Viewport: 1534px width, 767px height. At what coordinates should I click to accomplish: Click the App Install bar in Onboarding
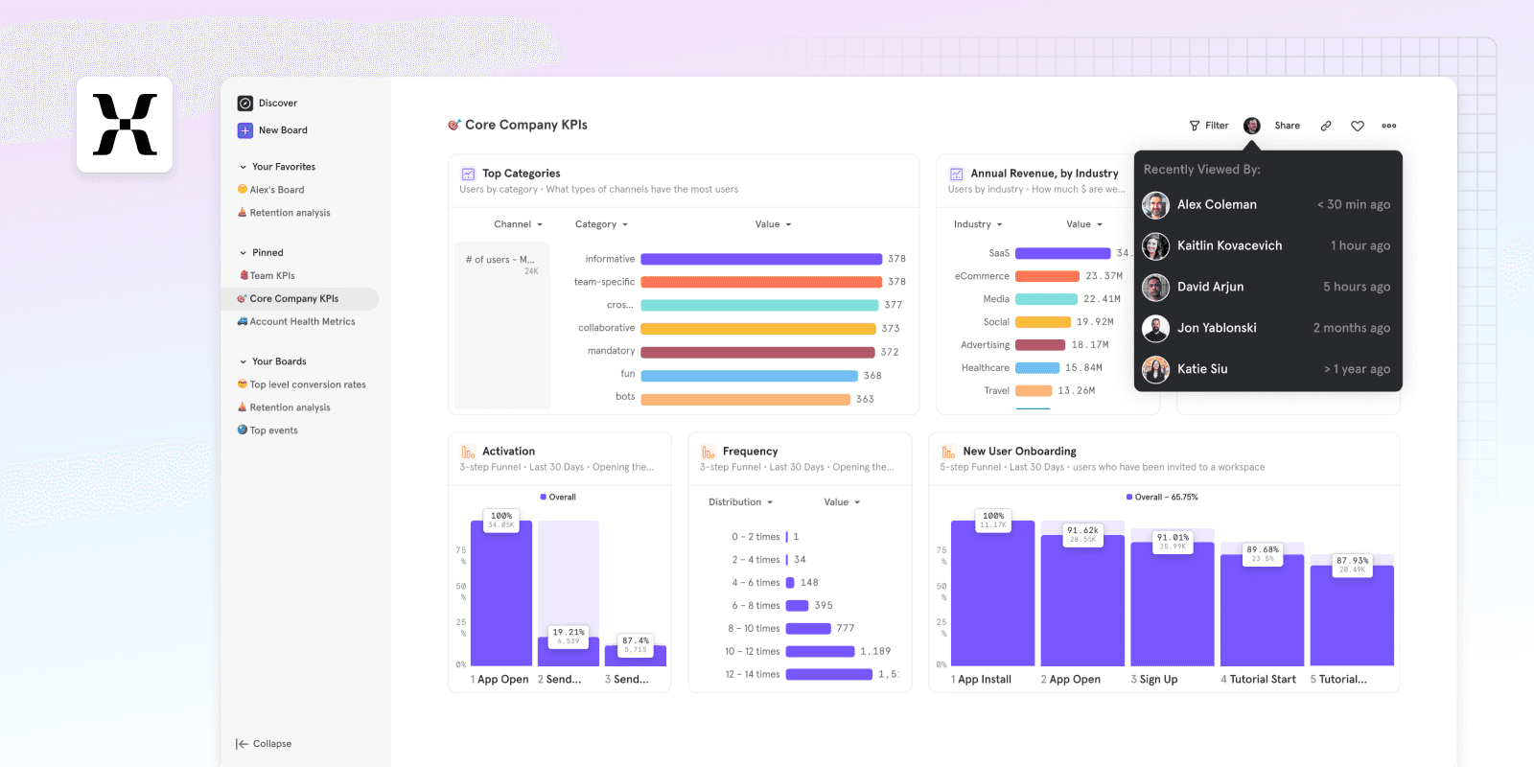tap(993, 593)
